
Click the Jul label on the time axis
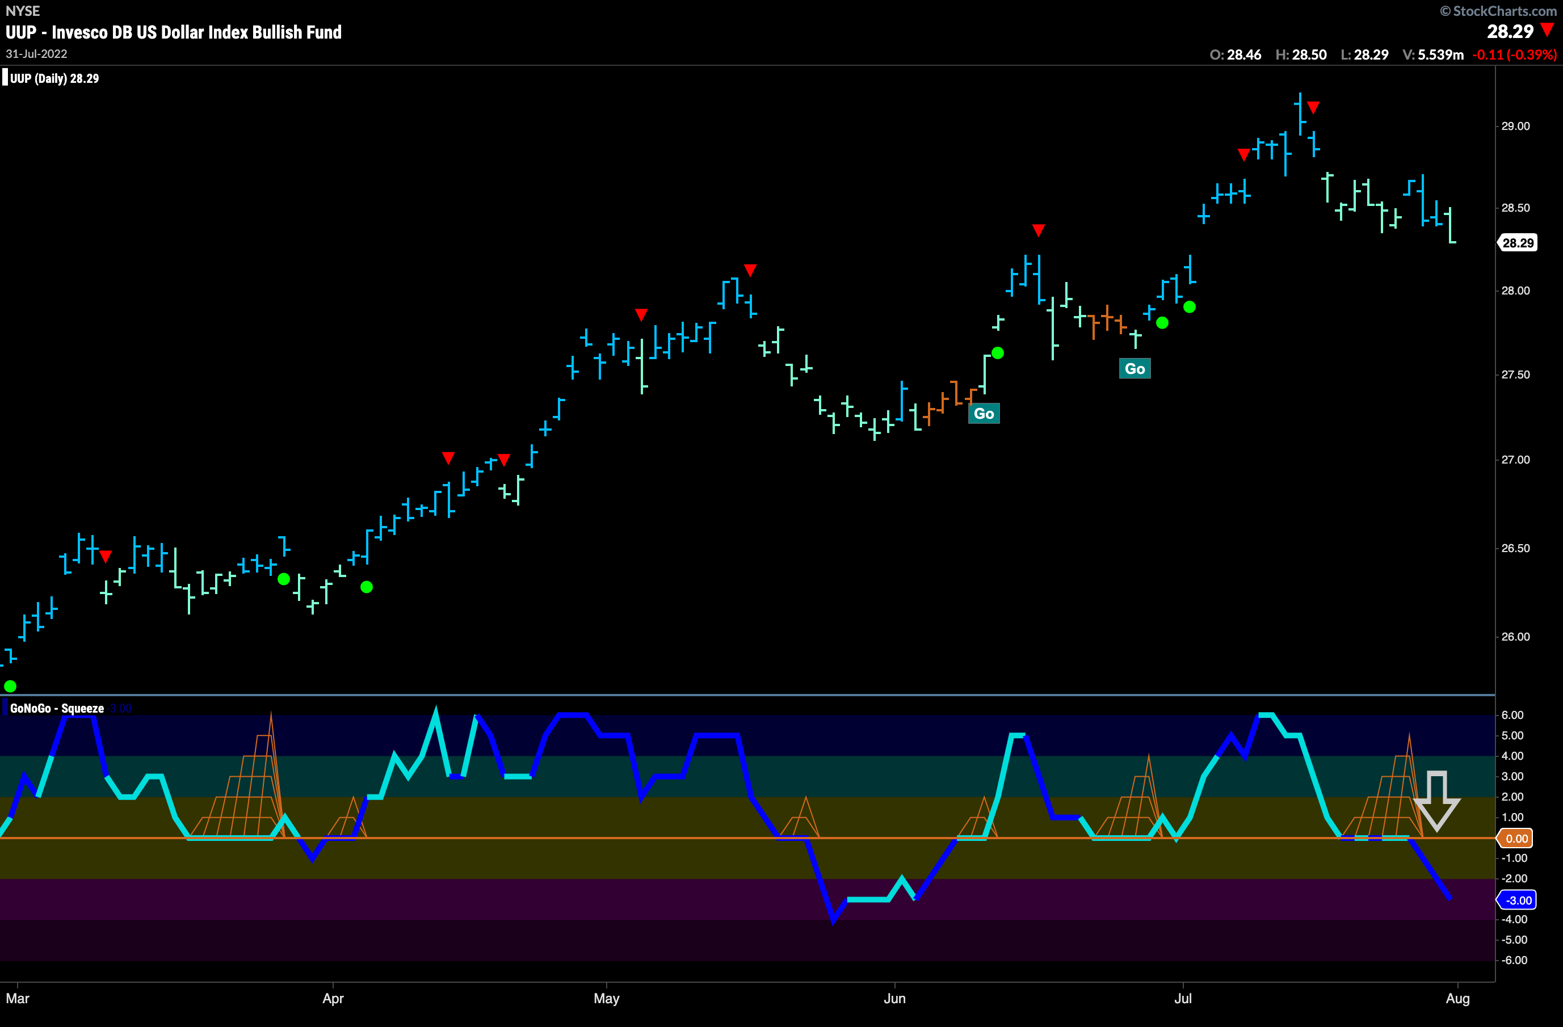click(x=1183, y=999)
